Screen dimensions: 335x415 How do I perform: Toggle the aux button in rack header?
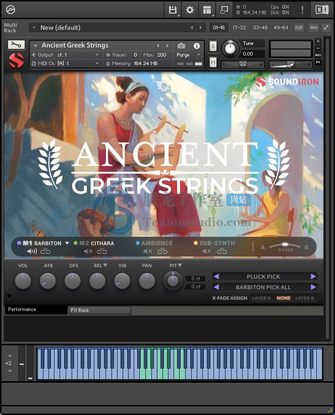(314, 28)
